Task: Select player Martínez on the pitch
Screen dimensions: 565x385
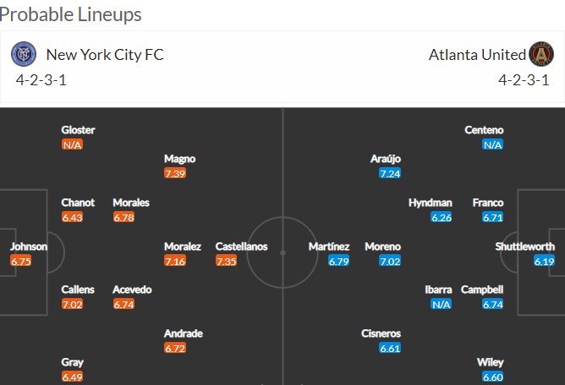Action: (329, 247)
